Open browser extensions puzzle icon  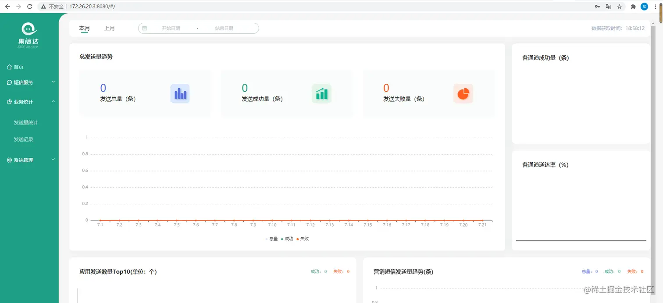tap(633, 7)
